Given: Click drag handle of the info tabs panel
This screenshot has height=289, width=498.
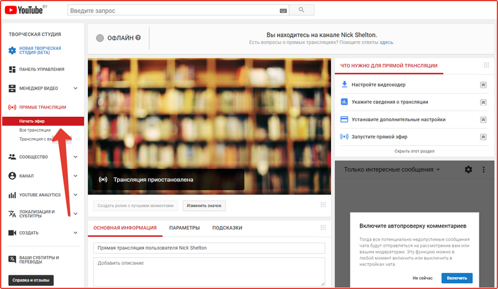Looking at the screenshot, I should (323, 227).
